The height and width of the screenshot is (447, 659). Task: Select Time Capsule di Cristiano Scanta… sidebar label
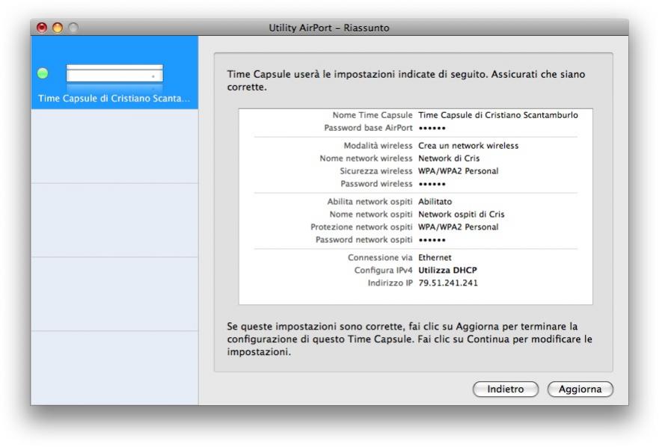click(114, 99)
